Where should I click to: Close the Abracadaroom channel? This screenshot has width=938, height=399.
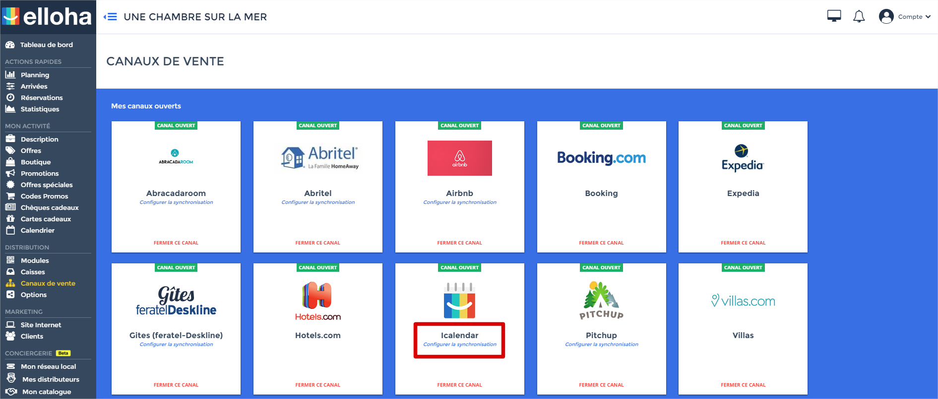176,243
